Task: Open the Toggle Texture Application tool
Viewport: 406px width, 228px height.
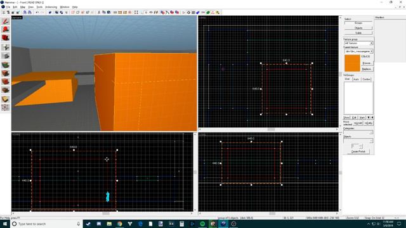Action: point(6,65)
